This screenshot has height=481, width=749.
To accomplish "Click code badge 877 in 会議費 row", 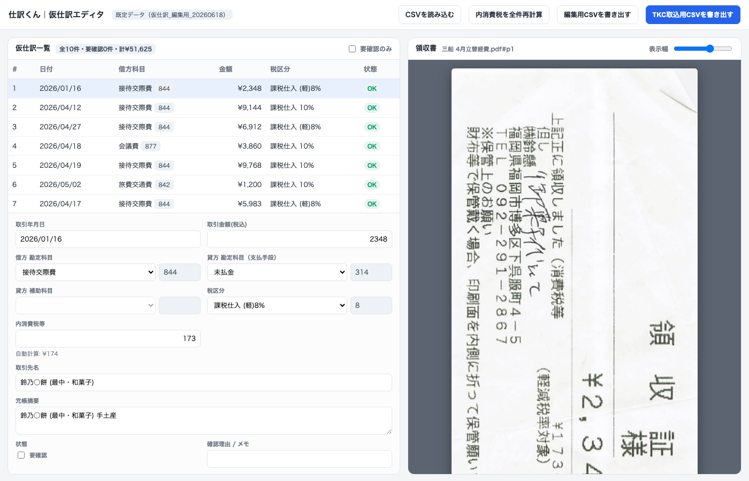I will coord(151,146).
